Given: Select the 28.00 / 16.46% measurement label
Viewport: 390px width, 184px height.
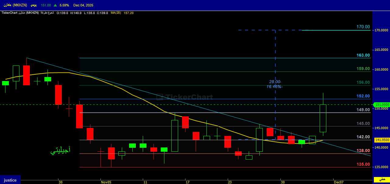Looking at the screenshot, I should [x=276, y=84].
